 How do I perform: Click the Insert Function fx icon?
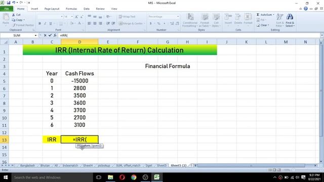coord(55,35)
